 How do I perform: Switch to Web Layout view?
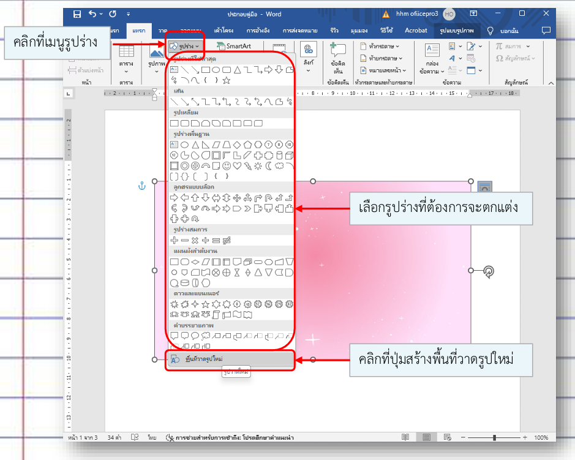click(449, 438)
